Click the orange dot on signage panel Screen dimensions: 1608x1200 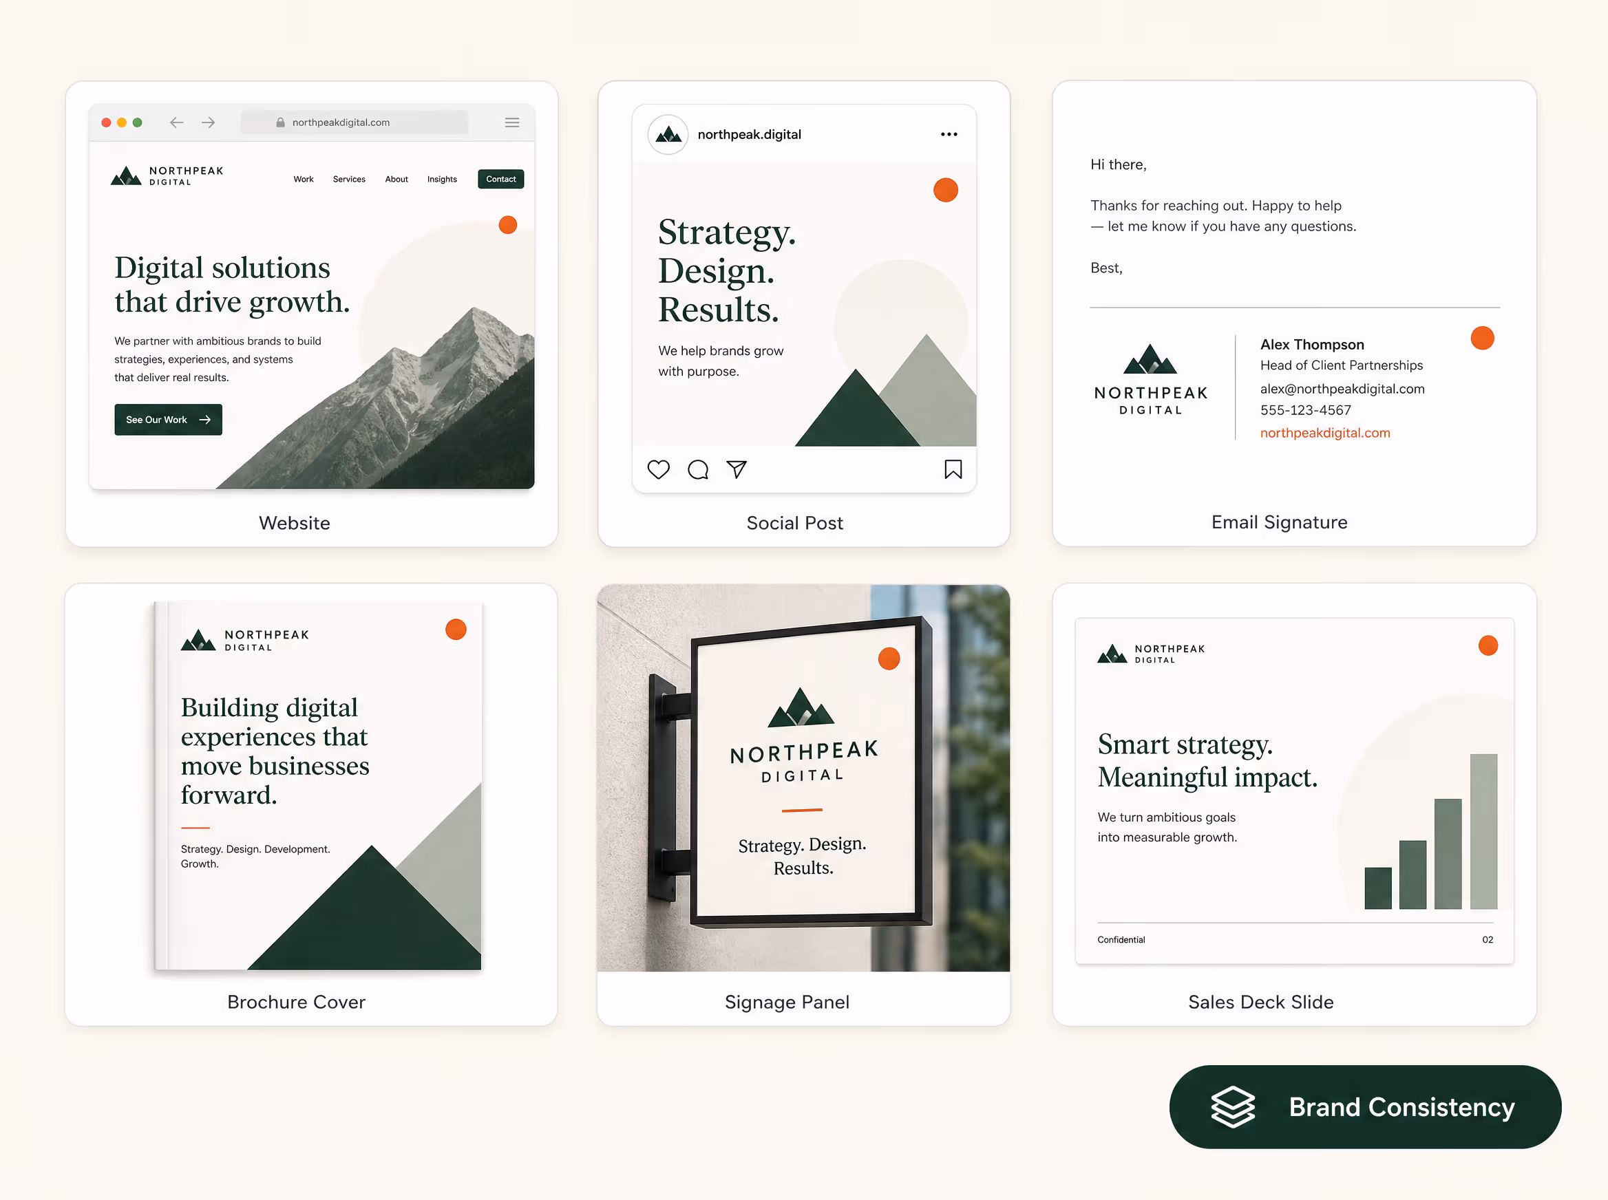point(889,658)
